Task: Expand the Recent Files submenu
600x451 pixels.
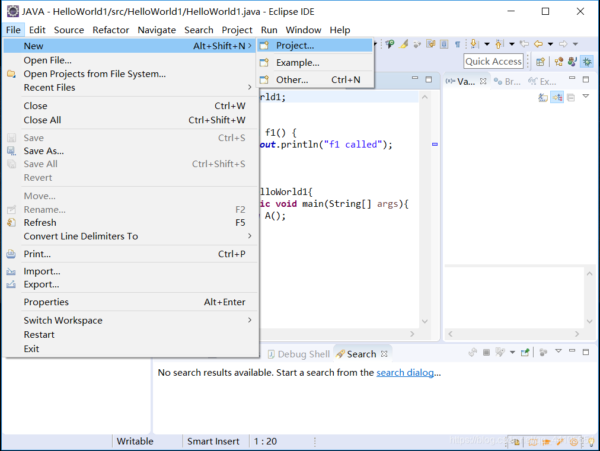Action: [x=130, y=88]
